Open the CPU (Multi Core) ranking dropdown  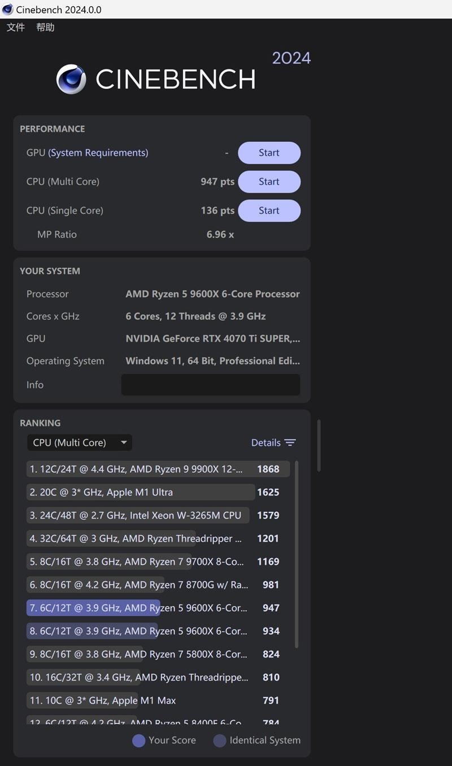[x=79, y=442]
